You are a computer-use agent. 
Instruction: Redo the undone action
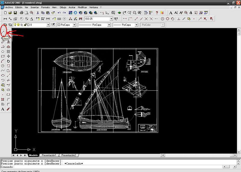(64, 13)
